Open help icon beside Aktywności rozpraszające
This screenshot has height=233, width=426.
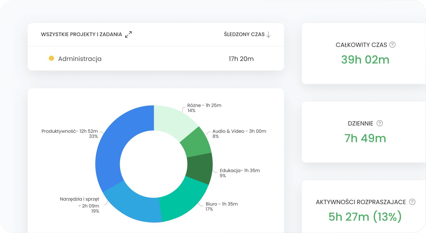[412, 202]
